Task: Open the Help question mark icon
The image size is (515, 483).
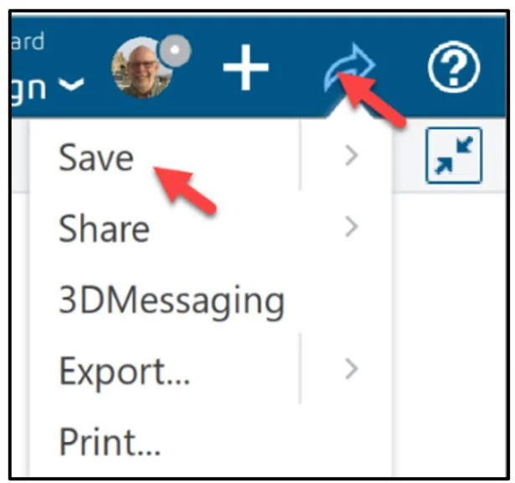Action: pyautogui.click(x=454, y=67)
